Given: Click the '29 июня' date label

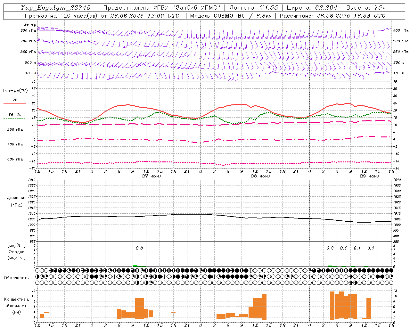Looking at the screenshot, I should (x=370, y=176).
